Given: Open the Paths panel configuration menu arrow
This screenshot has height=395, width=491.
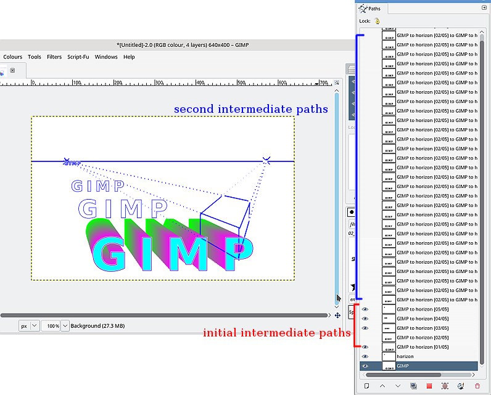Looking at the screenshot, I should tap(484, 8).
